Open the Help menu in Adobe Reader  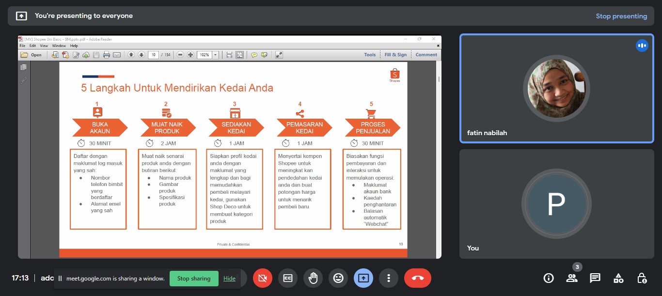pos(74,46)
